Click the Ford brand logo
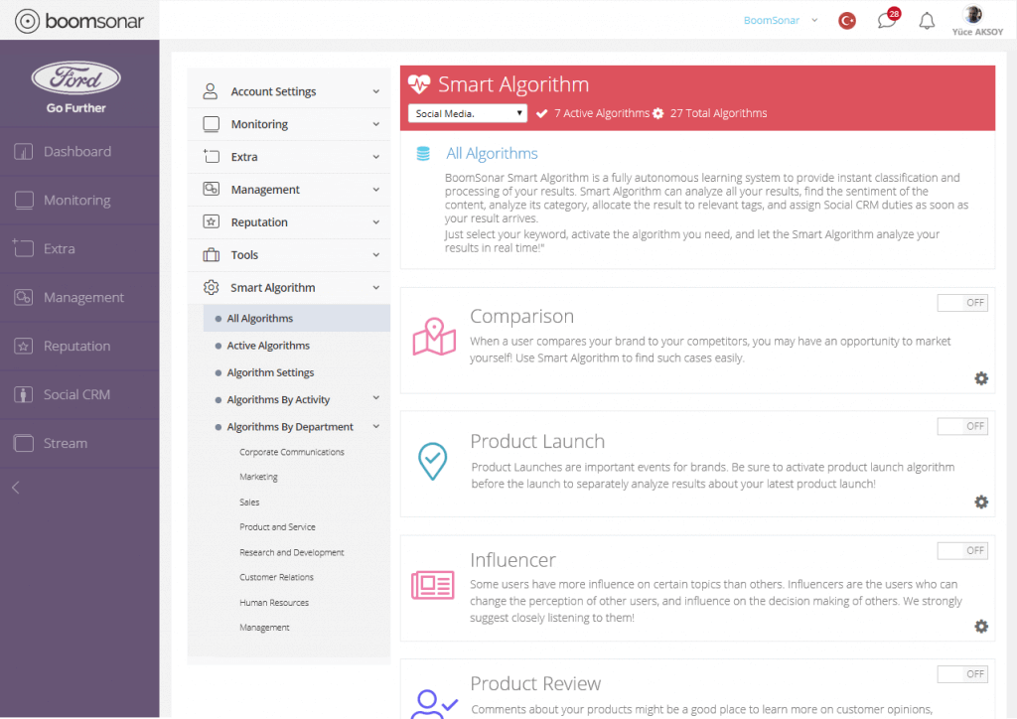1017x719 pixels. 75,78
